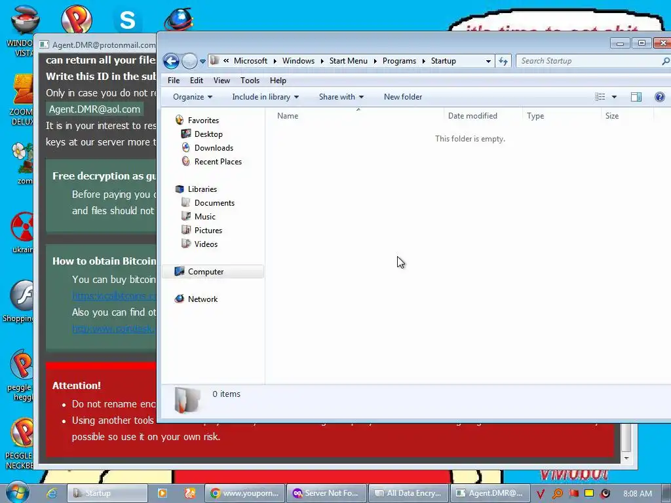Click the red flag tray icon

[573, 493]
